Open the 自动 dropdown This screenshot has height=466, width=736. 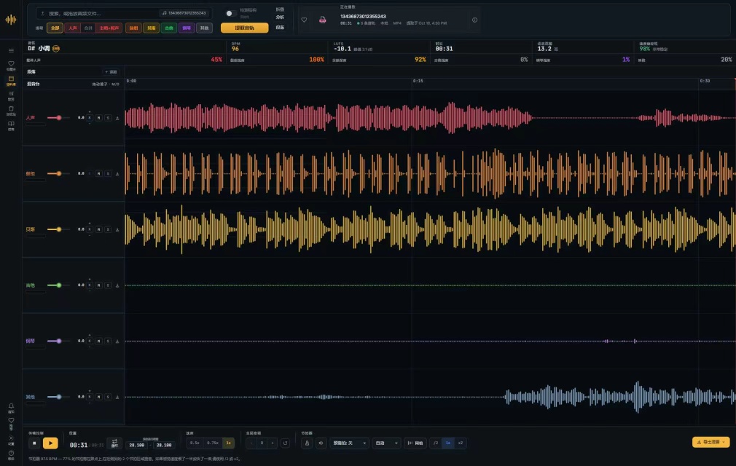(x=387, y=443)
